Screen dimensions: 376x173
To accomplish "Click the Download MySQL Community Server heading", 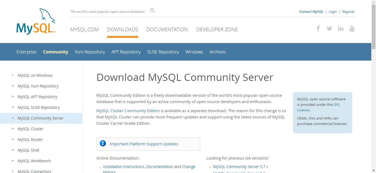I will click(x=185, y=77).
